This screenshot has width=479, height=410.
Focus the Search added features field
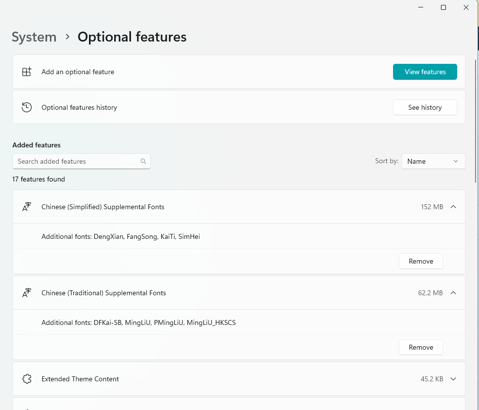tap(81, 161)
